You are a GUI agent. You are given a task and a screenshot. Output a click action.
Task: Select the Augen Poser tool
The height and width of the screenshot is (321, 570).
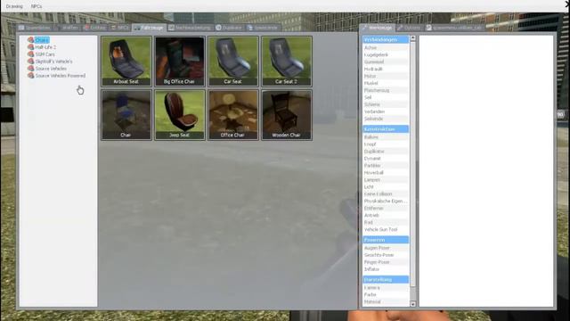point(386,248)
